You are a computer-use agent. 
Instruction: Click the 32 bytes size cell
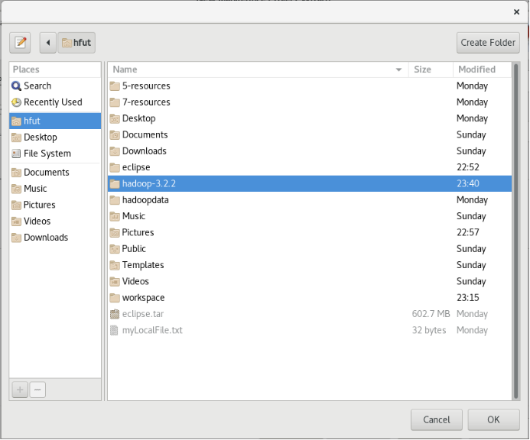(429, 330)
